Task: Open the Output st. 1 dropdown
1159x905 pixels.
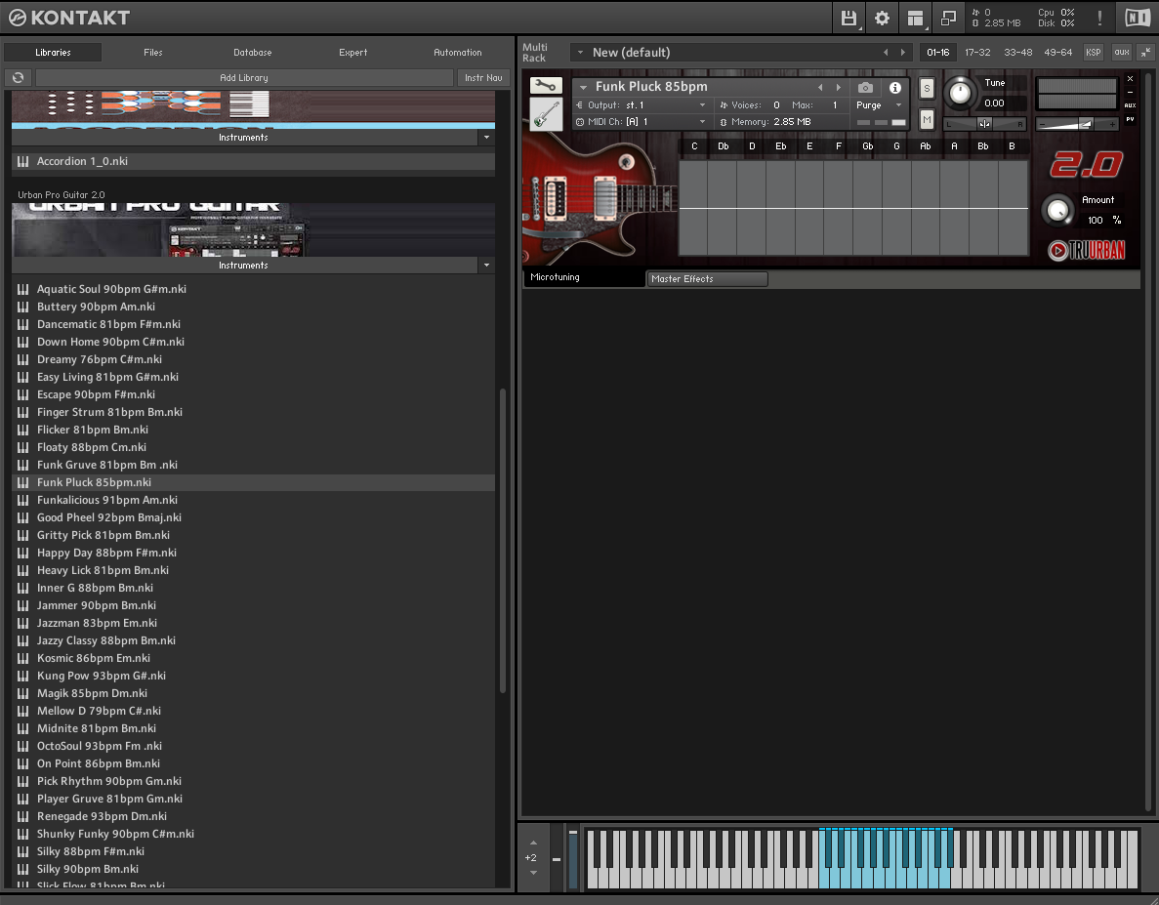Action: [702, 104]
